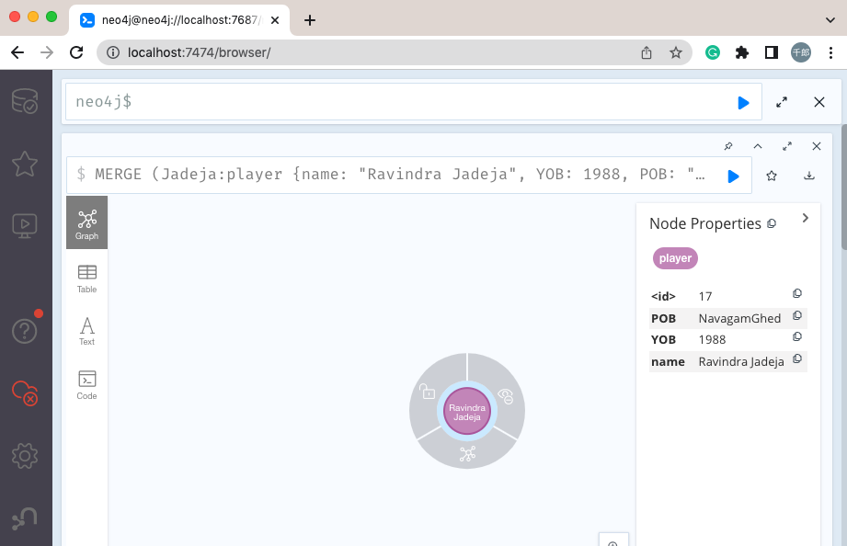Reload the localhost page
The height and width of the screenshot is (546, 847).
click(x=76, y=52)
